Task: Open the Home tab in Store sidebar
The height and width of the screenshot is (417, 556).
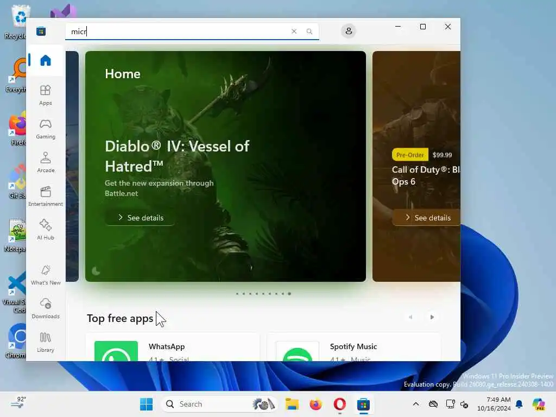Action: (46, 60)
